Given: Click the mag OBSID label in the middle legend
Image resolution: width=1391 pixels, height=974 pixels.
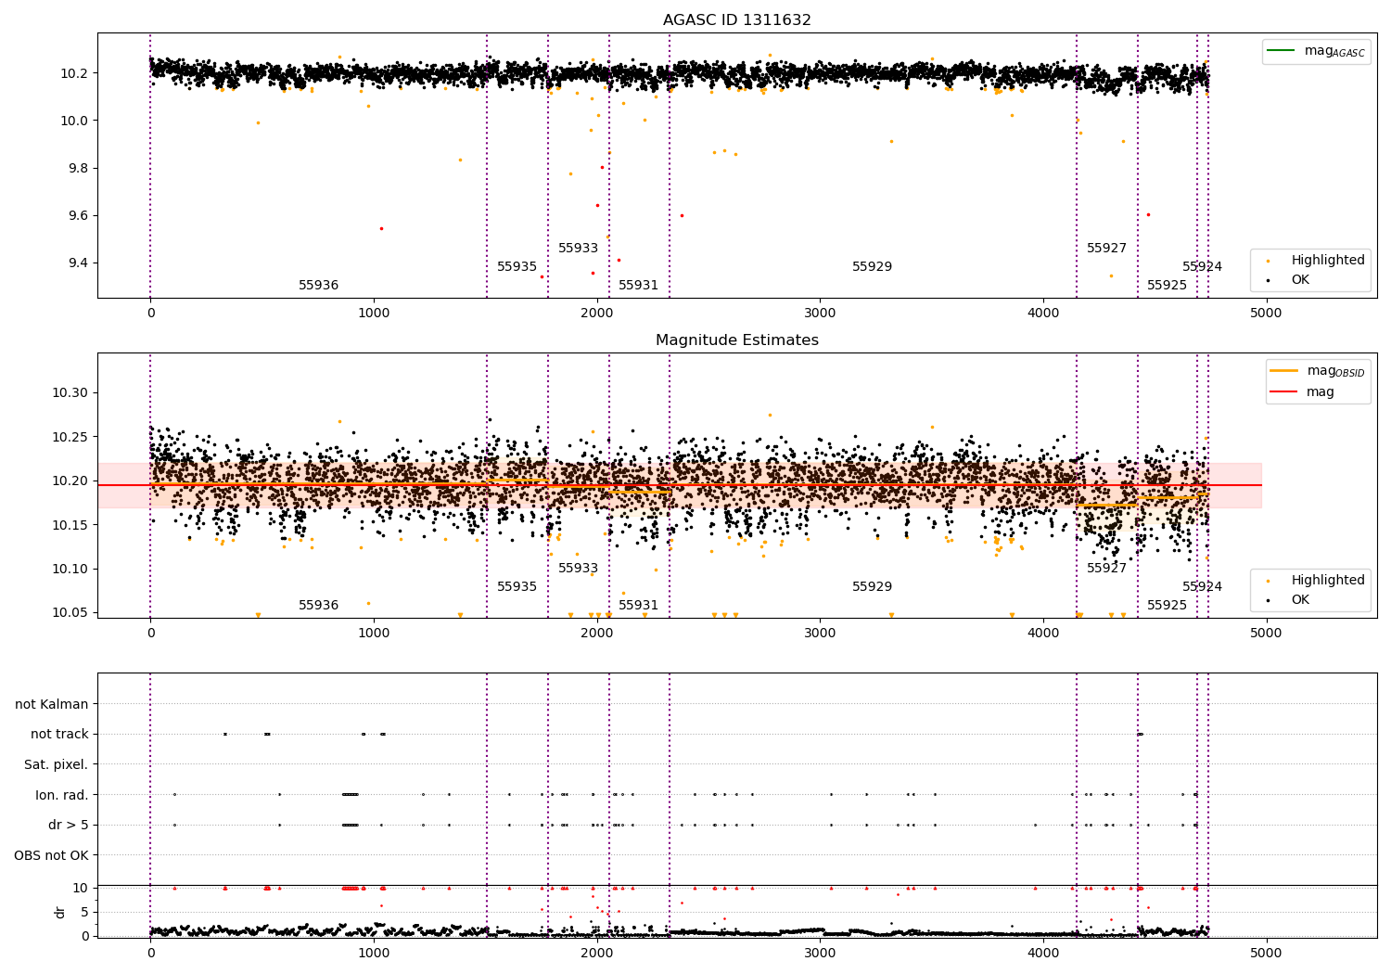Looking at the screenshot, I should (1336, 371).
